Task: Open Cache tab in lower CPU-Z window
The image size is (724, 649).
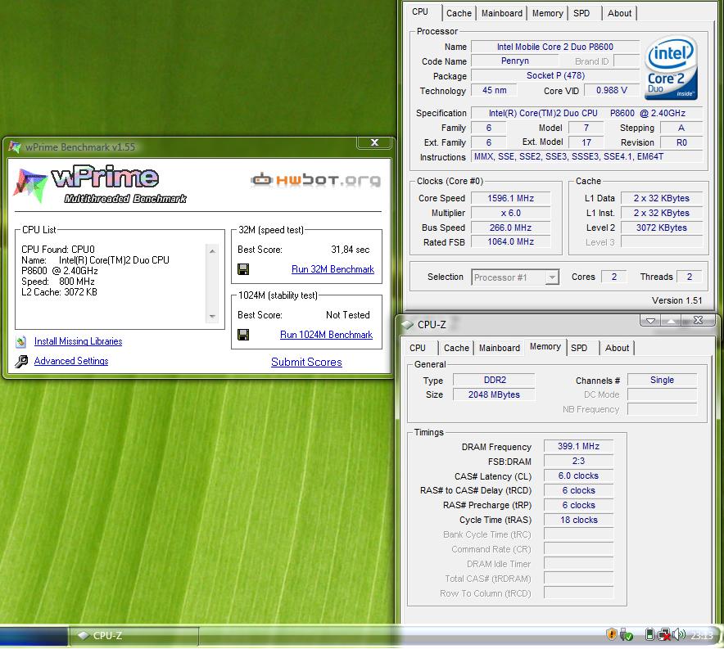Action: pos(456,348)
